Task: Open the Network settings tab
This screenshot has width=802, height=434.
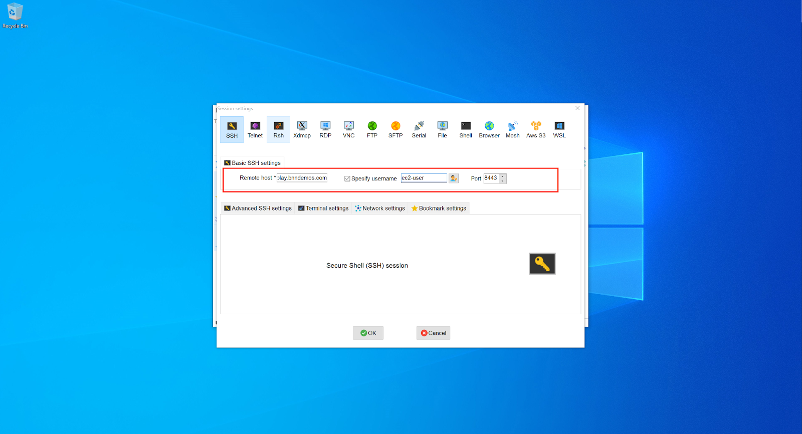Action: 380,208
